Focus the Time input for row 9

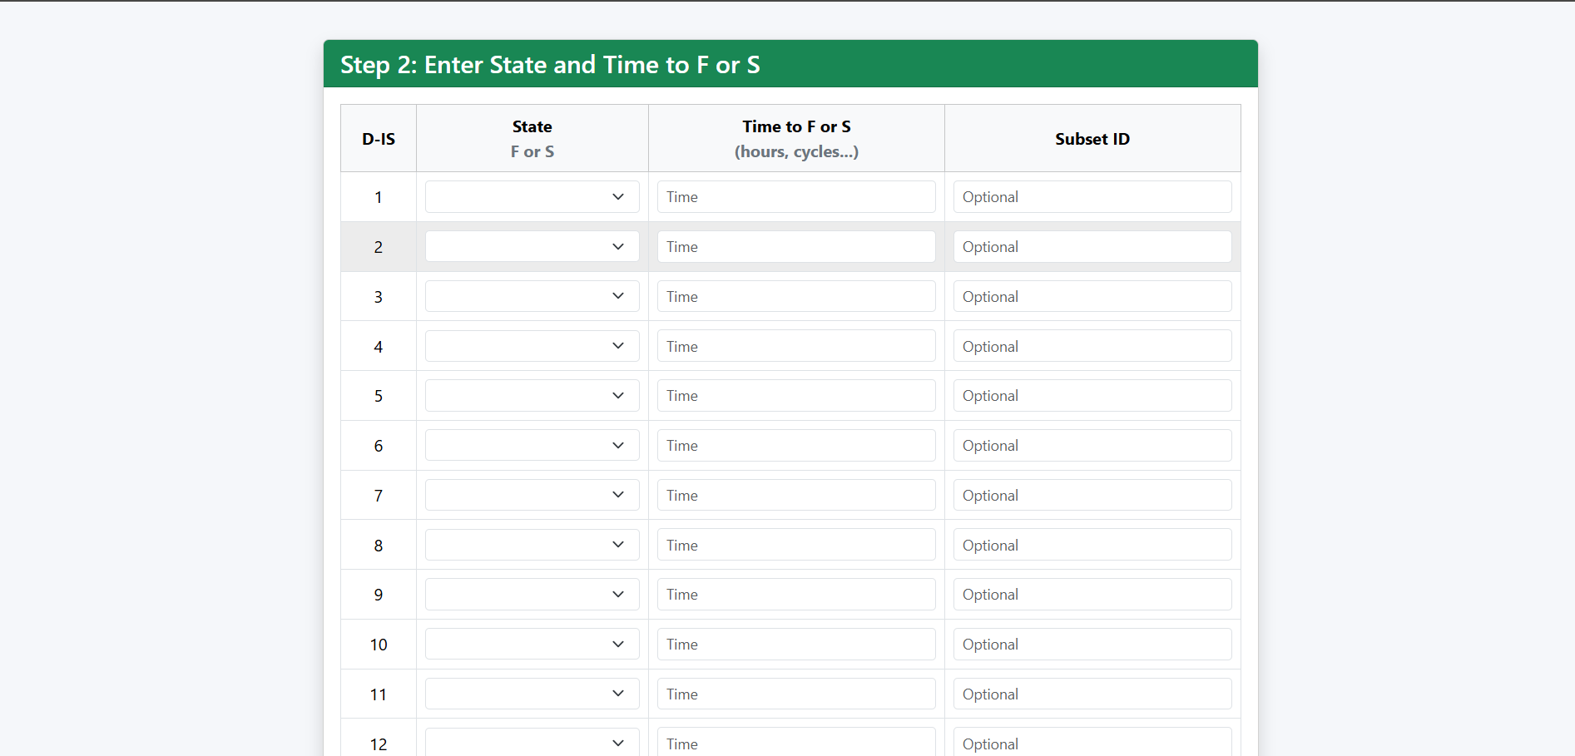(795, 594)
